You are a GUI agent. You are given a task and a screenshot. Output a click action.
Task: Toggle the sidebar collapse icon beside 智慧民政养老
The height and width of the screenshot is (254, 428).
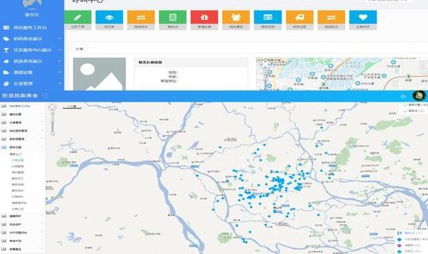tap(45, 96)
